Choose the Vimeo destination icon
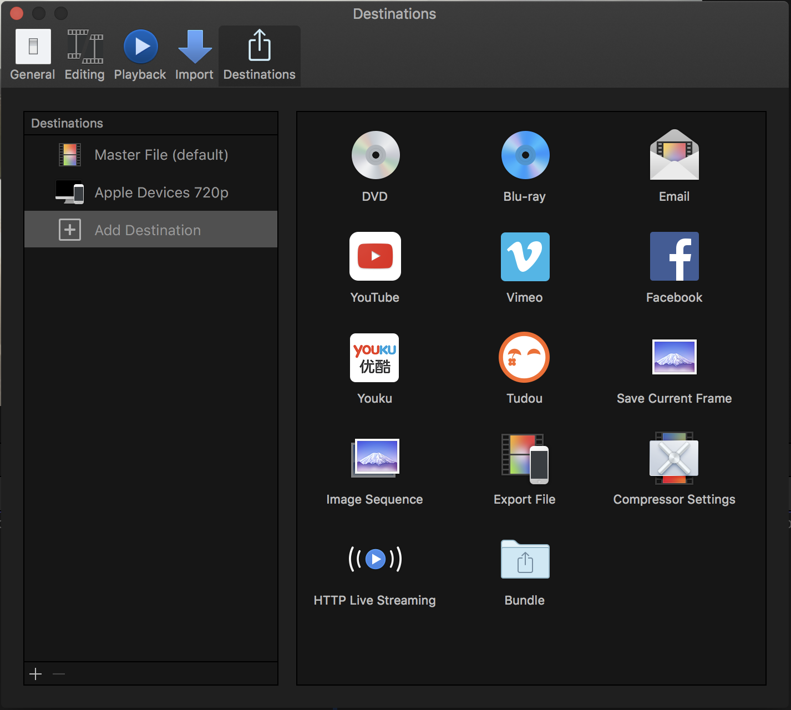 (x=525, y=257)
